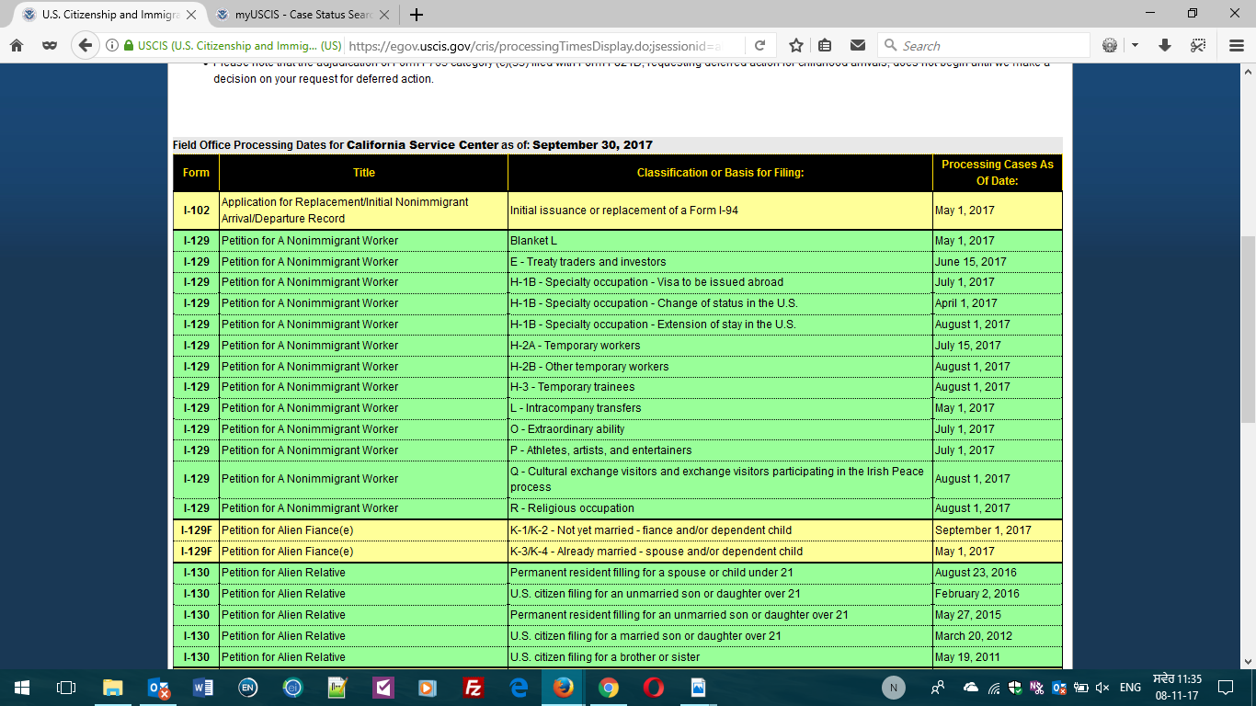Toggle the volume icon in system tray
The height and width of the screenshot is (706, 1256).
(1102, 688)
